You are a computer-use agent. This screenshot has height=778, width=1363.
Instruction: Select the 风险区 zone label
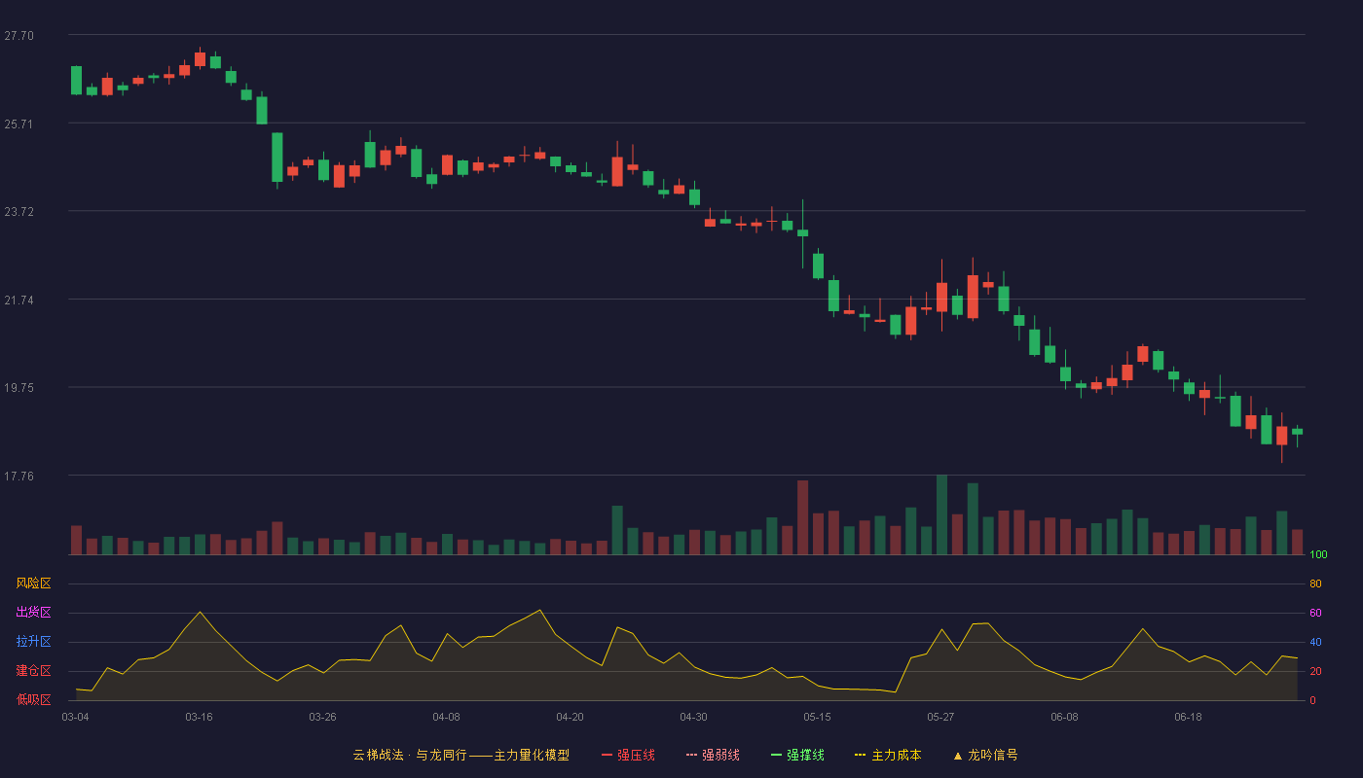pyautogui.click(x=33, y=583)
